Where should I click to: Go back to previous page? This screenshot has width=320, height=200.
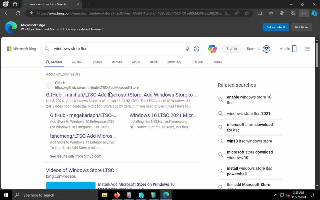(x=7, y=13)
